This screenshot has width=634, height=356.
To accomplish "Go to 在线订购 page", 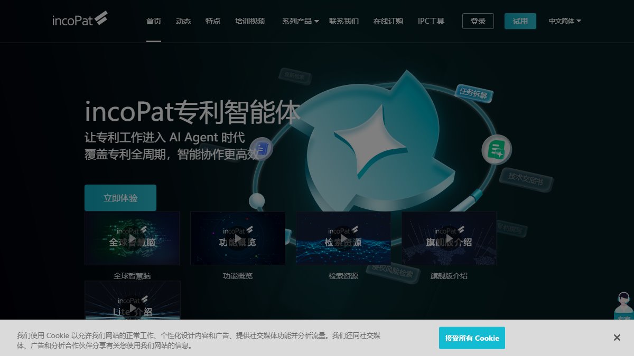I will 388,21.
